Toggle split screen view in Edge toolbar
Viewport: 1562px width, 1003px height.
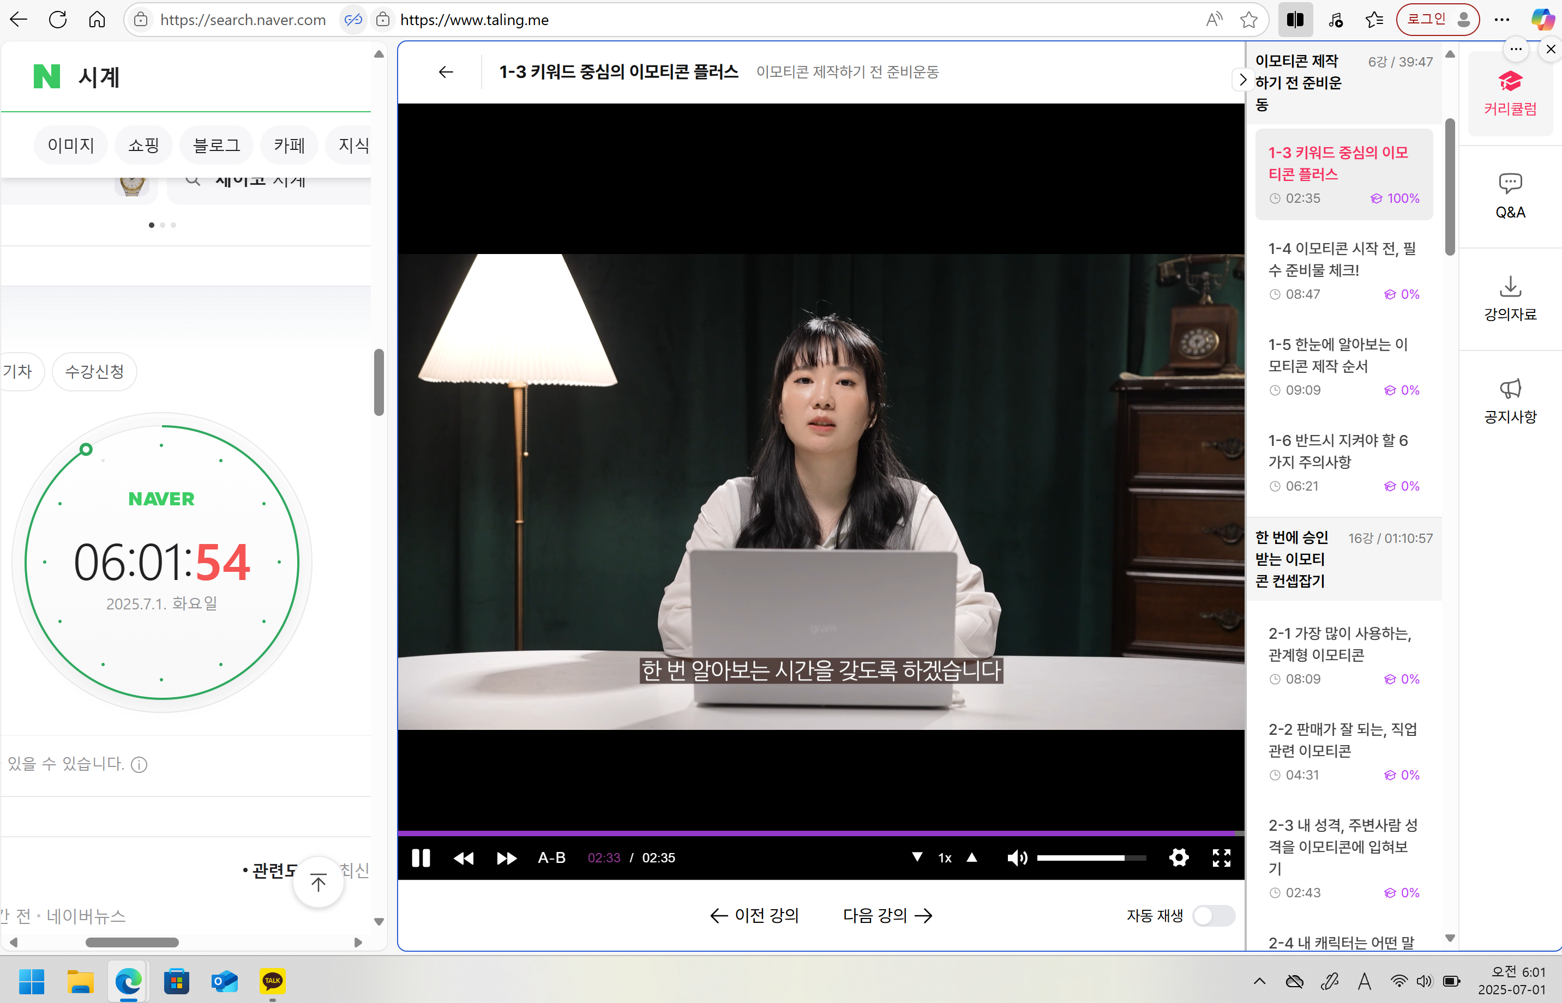click(x=1295, y=20)
